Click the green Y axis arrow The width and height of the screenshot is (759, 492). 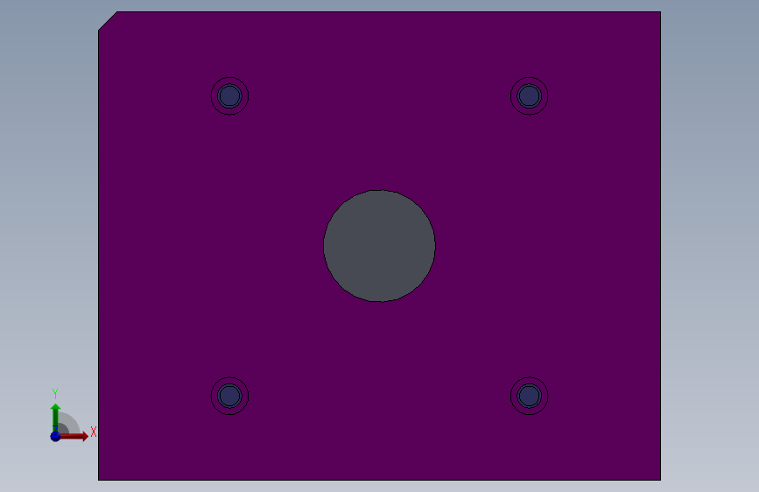(x=56, y=417)
